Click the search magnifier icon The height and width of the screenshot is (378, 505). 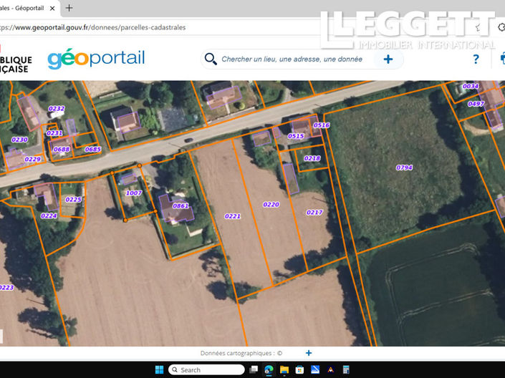point(211,59)
